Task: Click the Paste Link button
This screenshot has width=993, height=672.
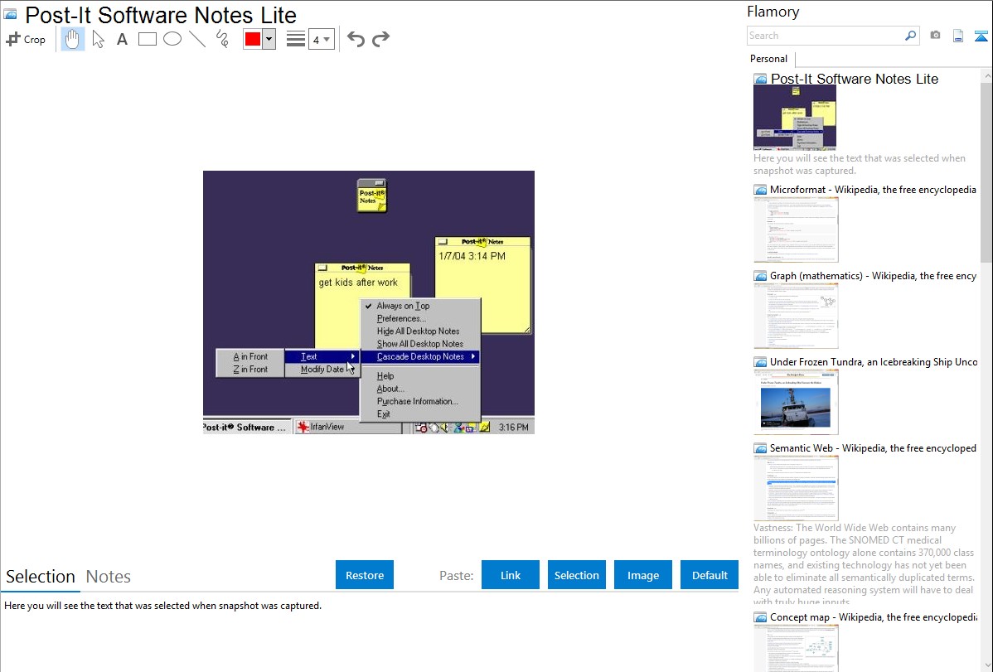Action: pos(511,575)
